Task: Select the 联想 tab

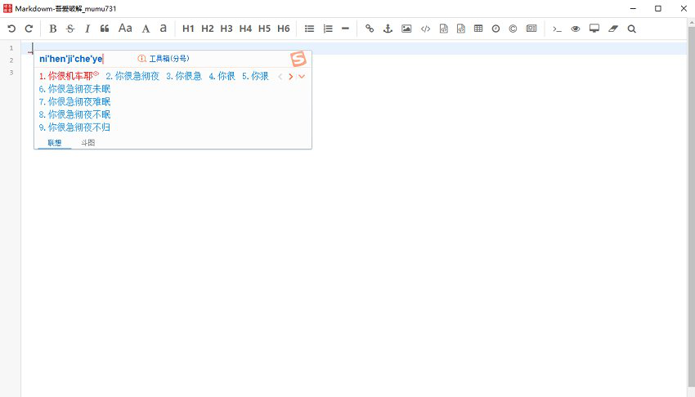Action: pos(55,143)
